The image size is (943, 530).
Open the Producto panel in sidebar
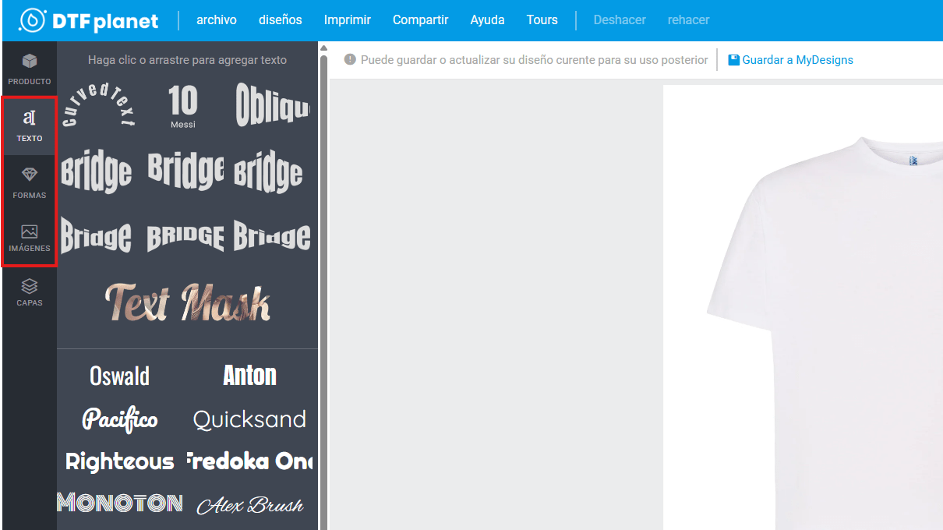[x=30, y=69]
